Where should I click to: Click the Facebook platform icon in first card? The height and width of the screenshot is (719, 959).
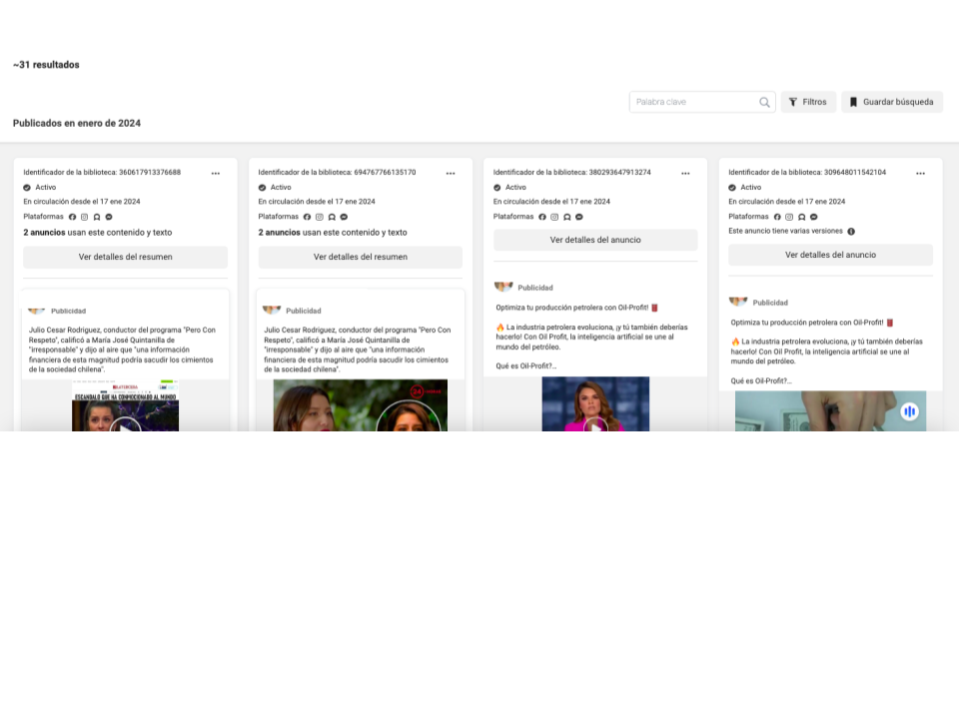pyautogui.click(x=73, y=217)
